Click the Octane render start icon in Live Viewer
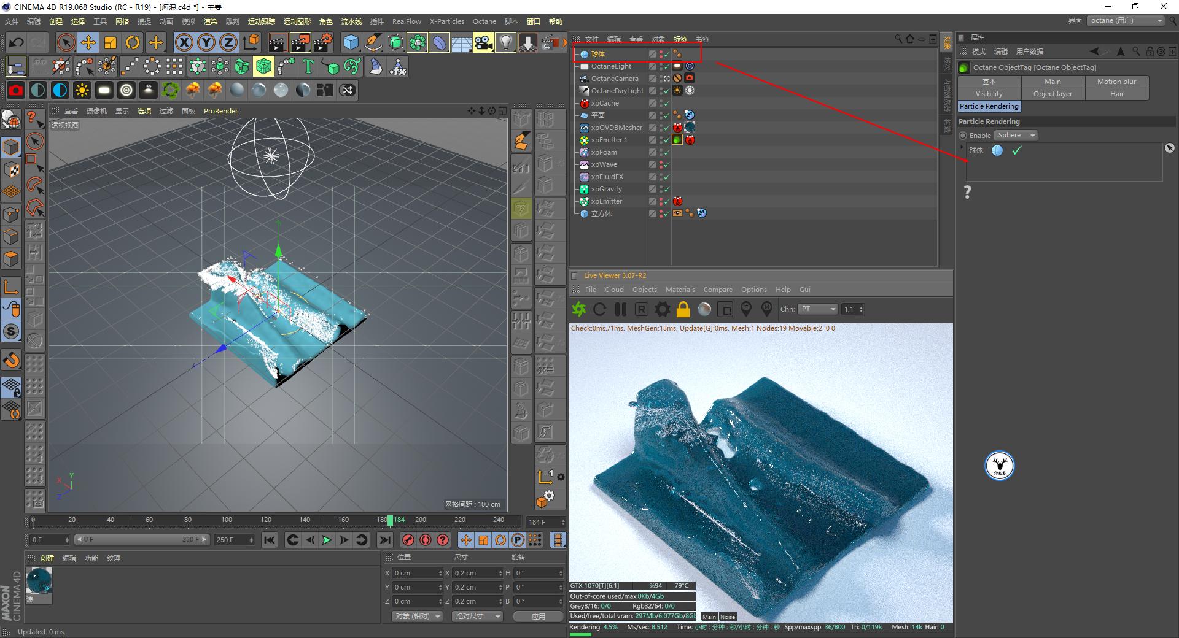This screenshot has height=638, width=1179. point(578,309)
